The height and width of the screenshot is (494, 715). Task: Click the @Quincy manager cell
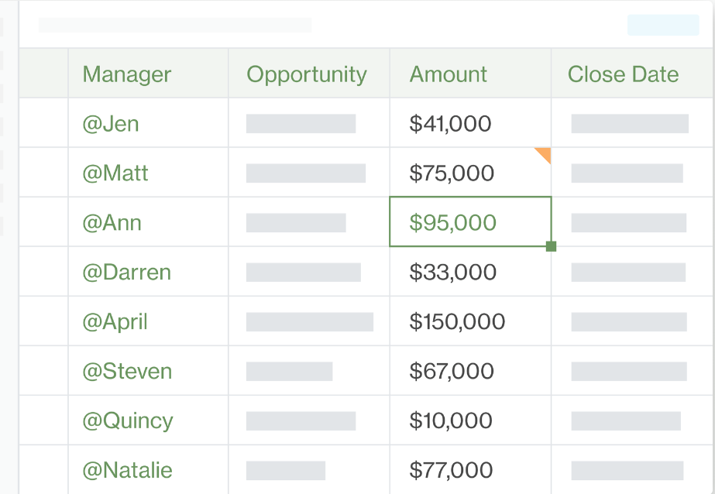(x=127, y=421)
